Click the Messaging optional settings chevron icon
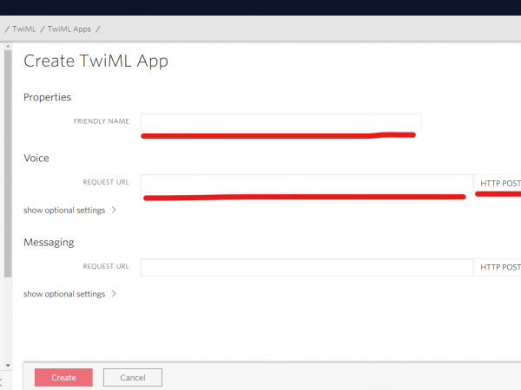The width and height of the screenshot is (521, 390). 114,294
